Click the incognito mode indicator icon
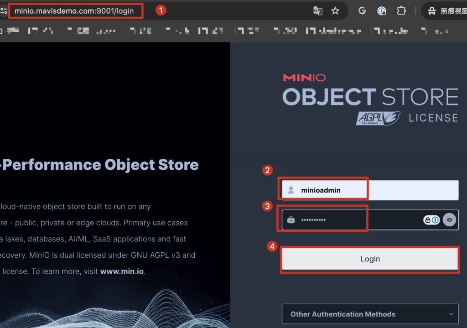467x328 pixels. point(431,11)
